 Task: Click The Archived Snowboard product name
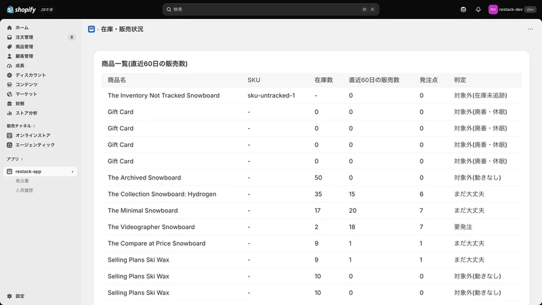point(144,178)
